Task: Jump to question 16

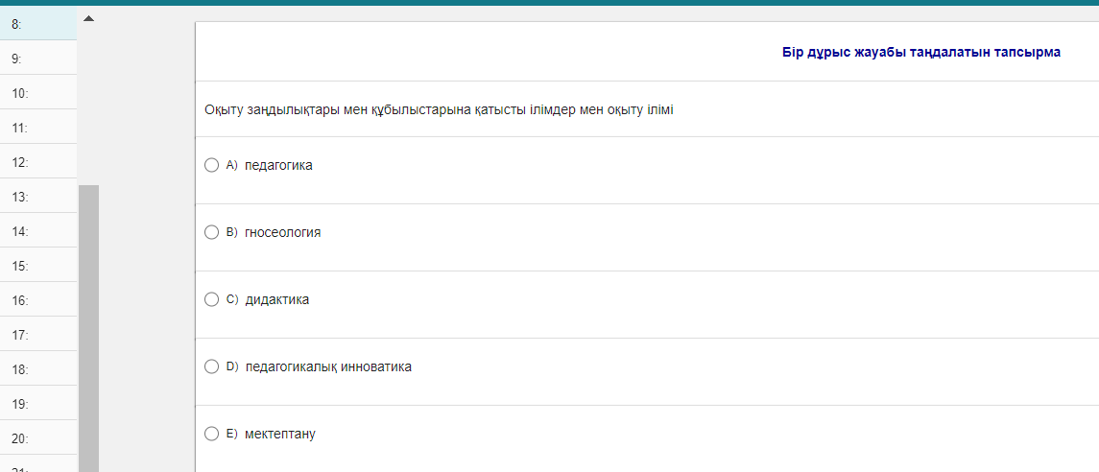Action: (x=38, y=300)
